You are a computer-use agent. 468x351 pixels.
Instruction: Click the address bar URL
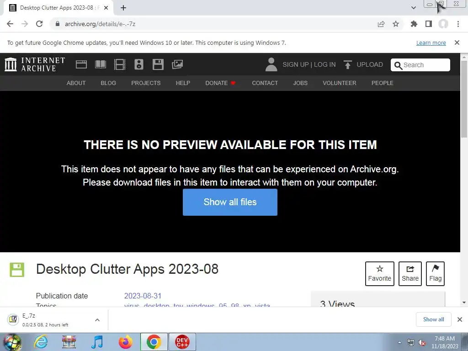100,24
